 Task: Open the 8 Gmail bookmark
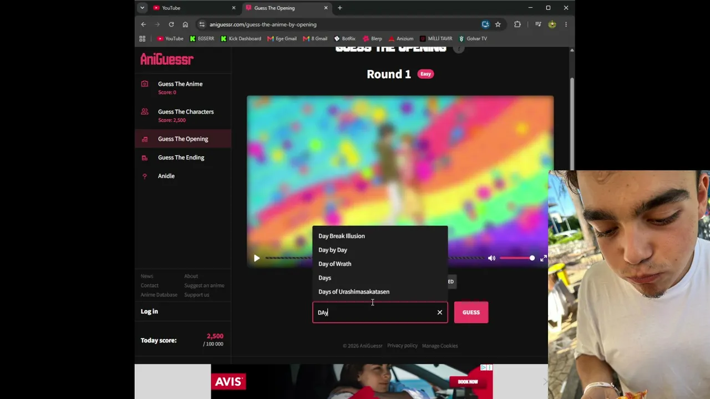(315, 39)
